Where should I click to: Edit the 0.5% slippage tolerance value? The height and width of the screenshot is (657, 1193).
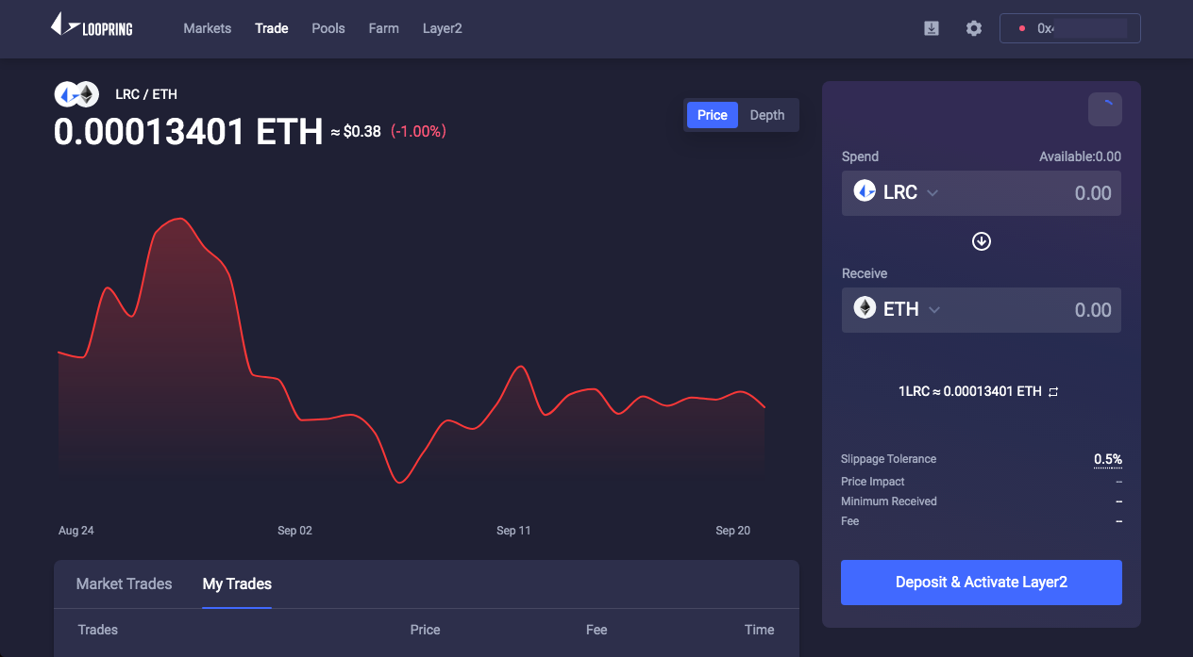(x=1108, y=459)
